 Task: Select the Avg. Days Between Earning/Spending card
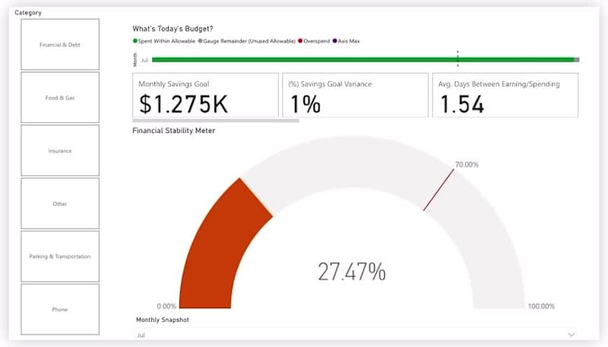(505, 95)
